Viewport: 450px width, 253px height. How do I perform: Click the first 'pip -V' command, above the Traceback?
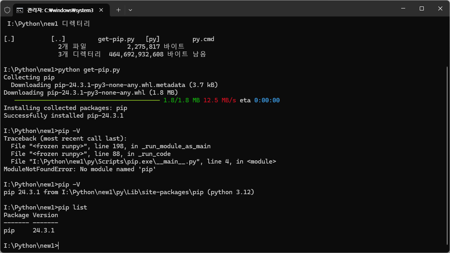click(69, 131)
